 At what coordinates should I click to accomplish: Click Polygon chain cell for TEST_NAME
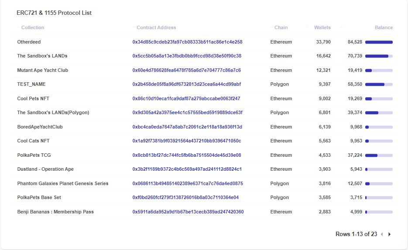tap(279, 84)
